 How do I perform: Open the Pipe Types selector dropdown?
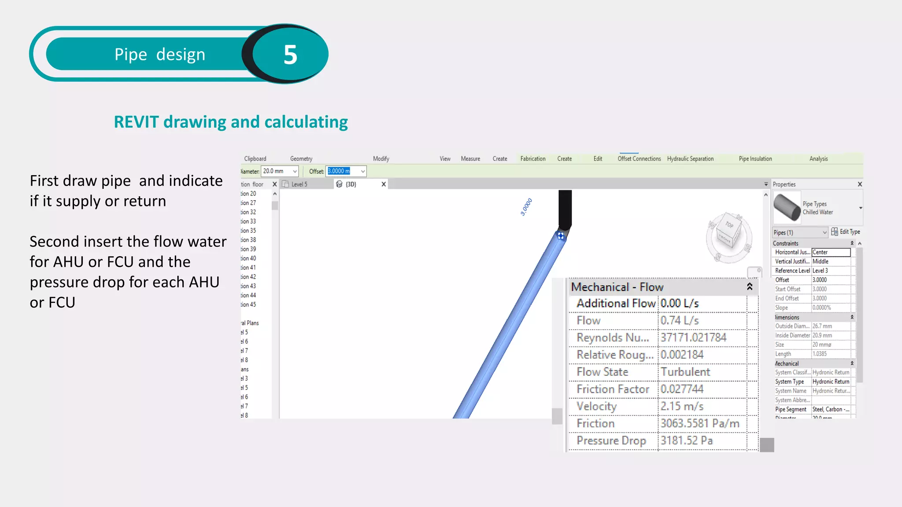[860, 208]
